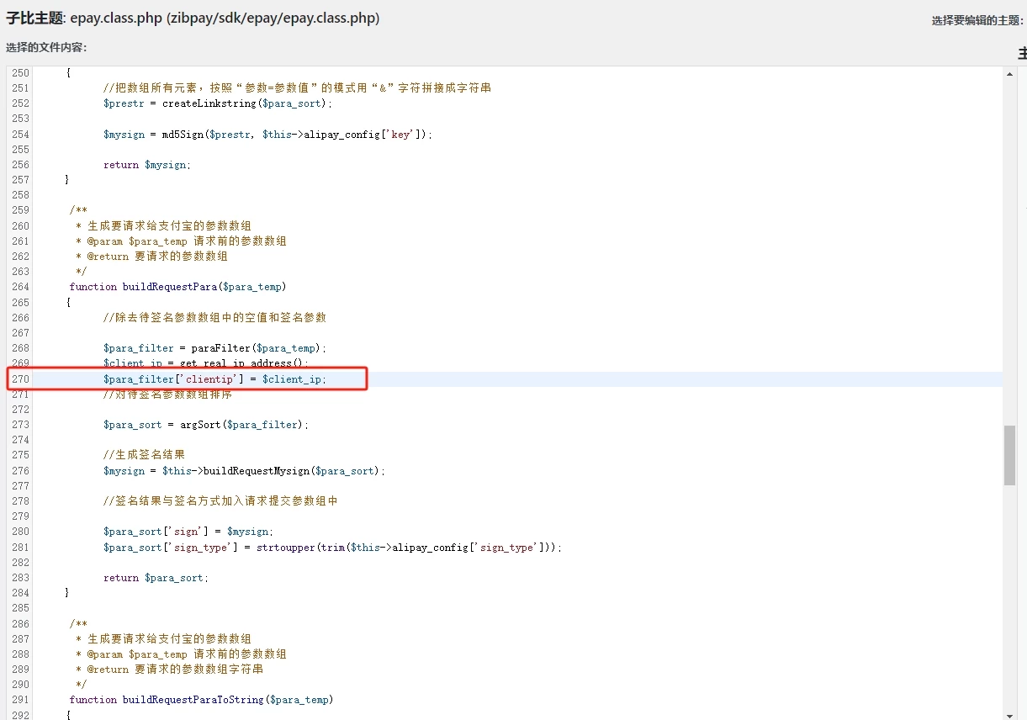Place cursor on $para_sort['sign'] assignment line
Screen dimensions: 1027x720
click(x=188, y=532)
